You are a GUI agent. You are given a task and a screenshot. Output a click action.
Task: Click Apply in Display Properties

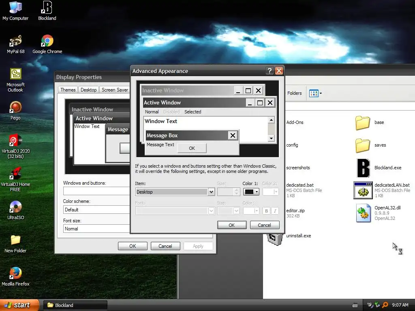(198, 246)
